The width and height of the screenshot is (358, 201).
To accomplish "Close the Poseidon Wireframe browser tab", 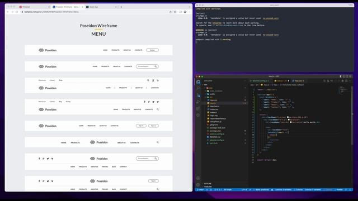I will (x=82, y=7).
